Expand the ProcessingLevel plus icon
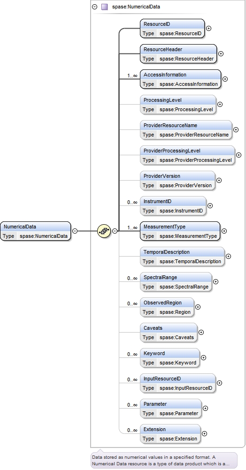Image resolution: width=246 pixels, height=470 pixels. 220,104
